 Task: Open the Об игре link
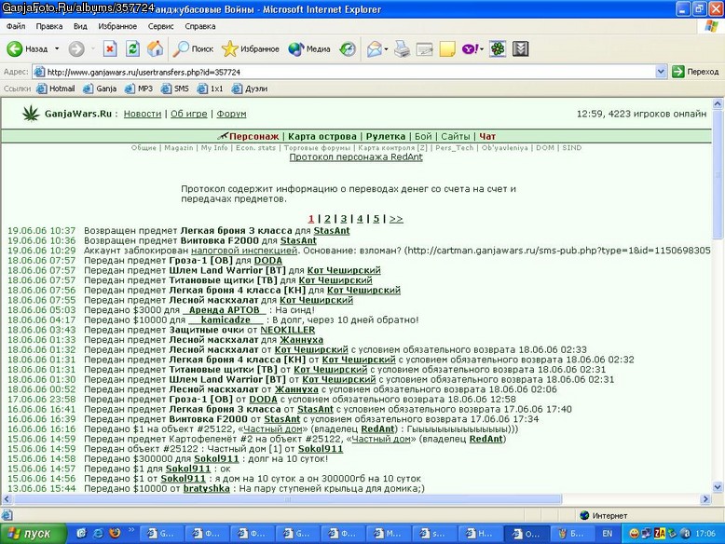tap(188, 114)
